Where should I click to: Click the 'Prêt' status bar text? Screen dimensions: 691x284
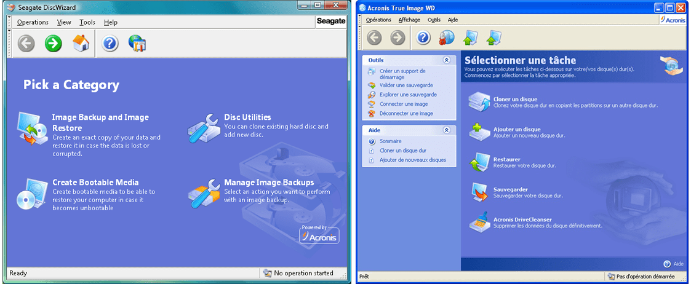click(x=364, y=277)
